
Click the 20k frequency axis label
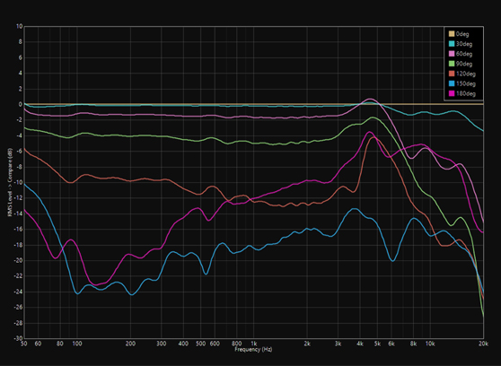coord(483,344)
